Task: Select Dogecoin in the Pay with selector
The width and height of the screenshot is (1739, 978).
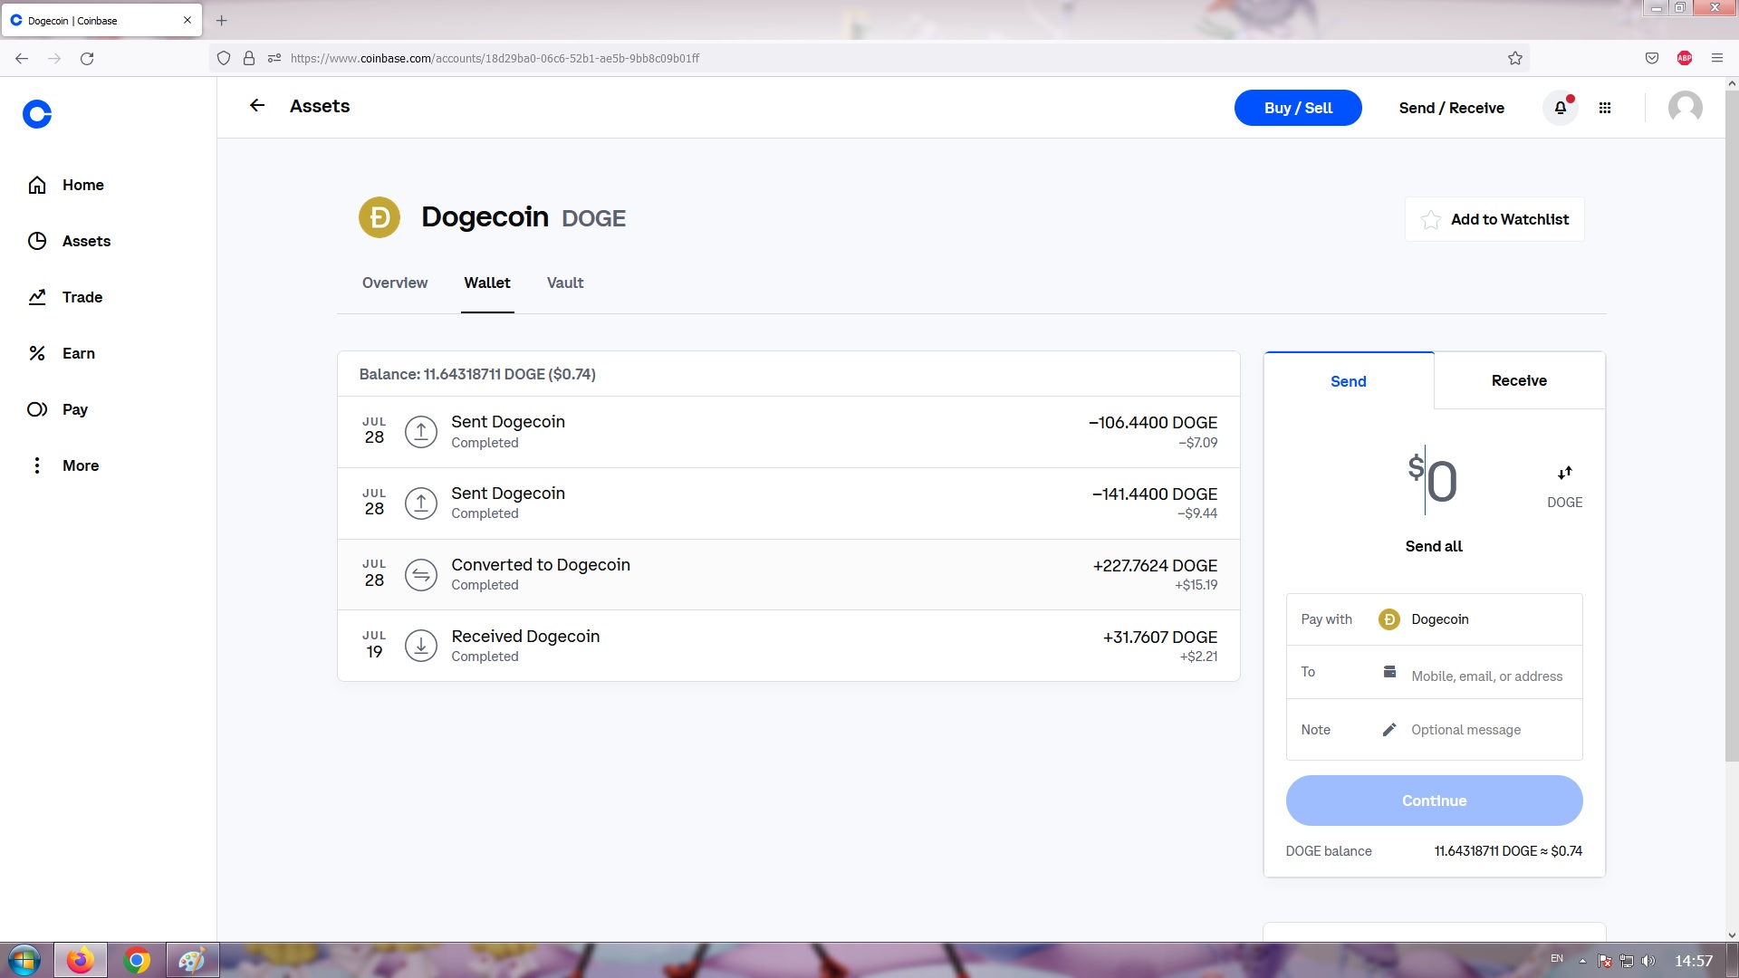Action: pos(1435,619)
